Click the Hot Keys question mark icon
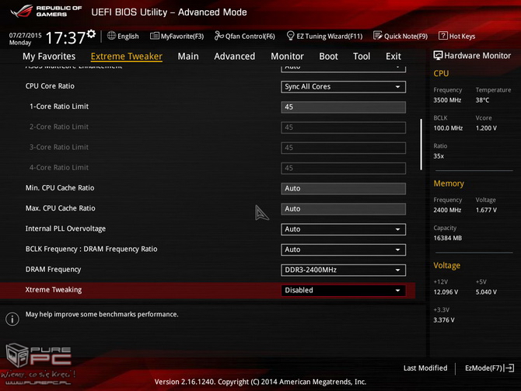The image size is (521, 391). (x=443, y=36)
